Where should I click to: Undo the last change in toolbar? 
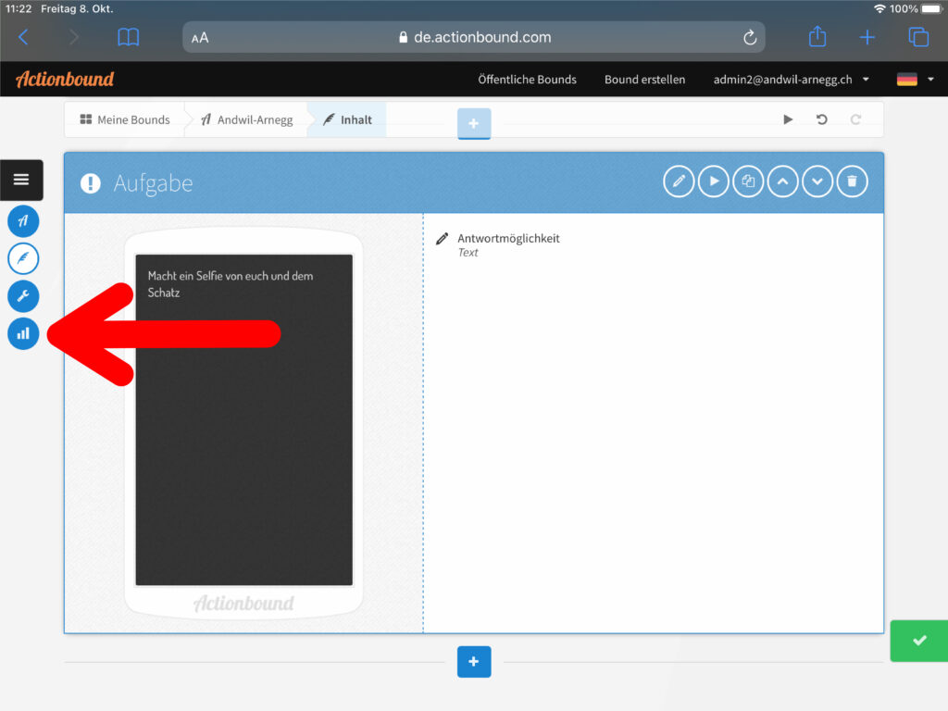tap(821, 119)
